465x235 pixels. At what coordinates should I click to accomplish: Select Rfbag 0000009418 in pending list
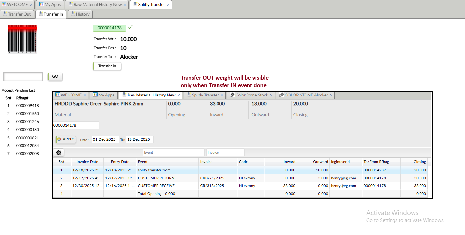coord(28,106)
